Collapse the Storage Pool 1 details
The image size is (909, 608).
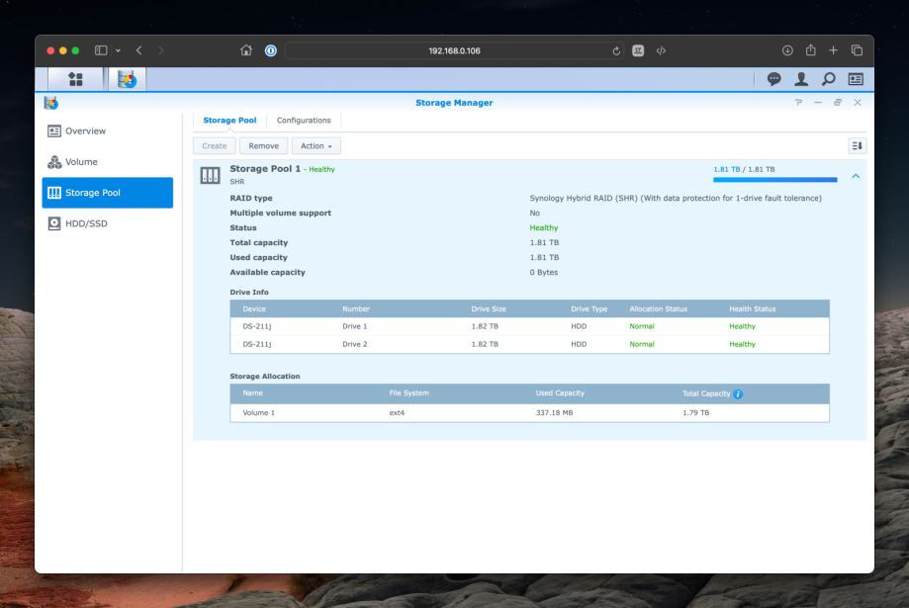pos(856,176)
